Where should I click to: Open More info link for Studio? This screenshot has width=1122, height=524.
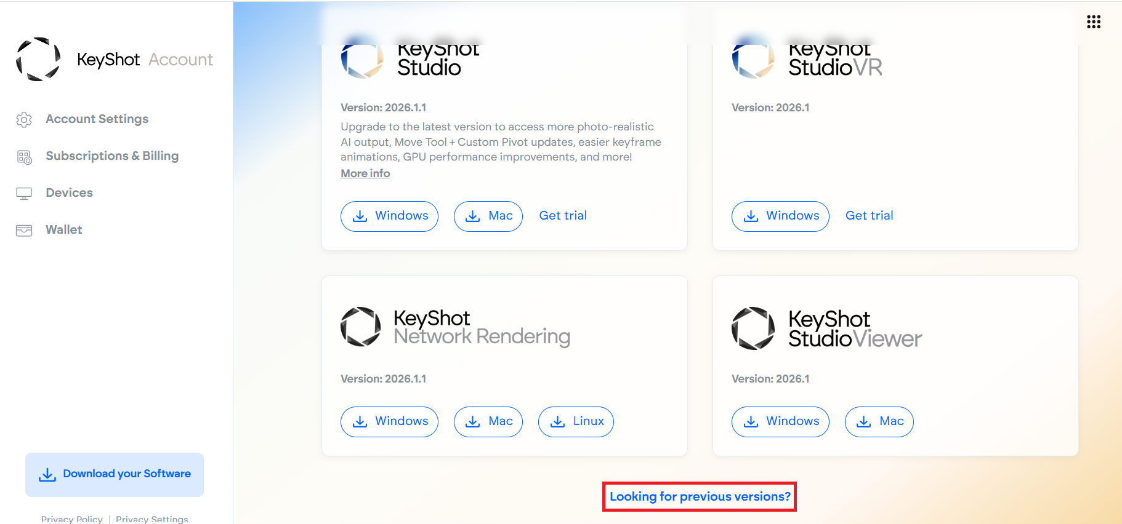365,173
